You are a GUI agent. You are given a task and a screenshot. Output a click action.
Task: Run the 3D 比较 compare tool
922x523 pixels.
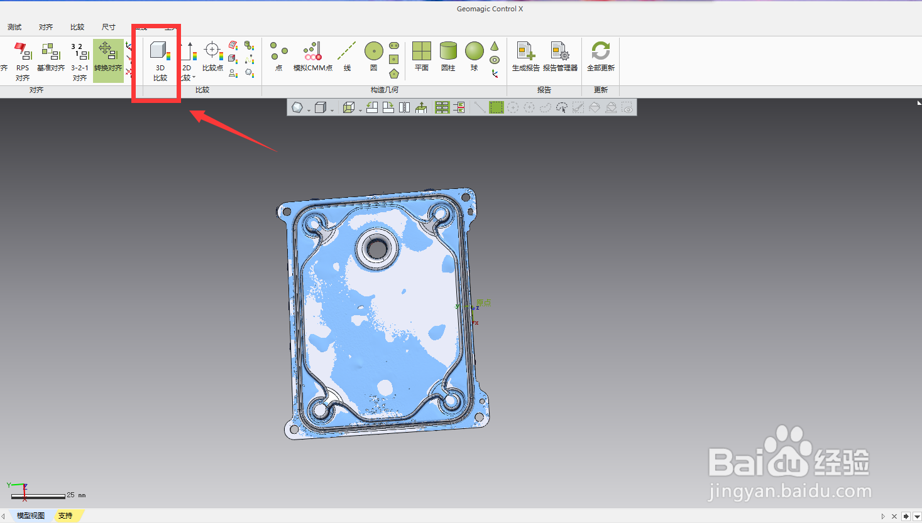coord(160,62)
